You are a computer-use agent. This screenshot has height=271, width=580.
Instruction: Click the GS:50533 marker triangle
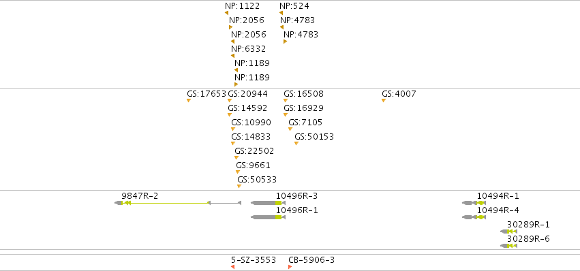tap(239, 187)
